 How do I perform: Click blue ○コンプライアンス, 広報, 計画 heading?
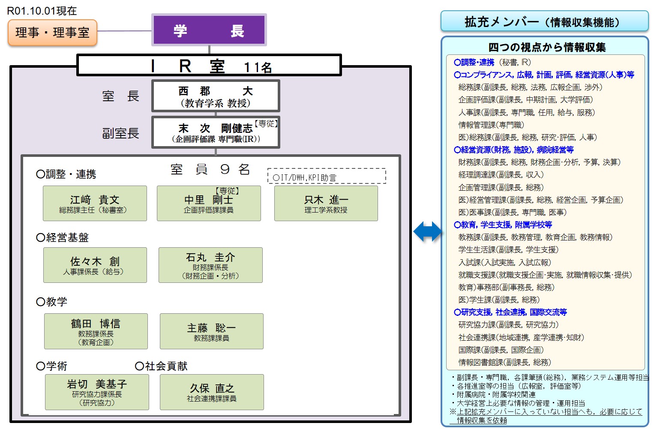pyautogui.click(x=544, y=75)
